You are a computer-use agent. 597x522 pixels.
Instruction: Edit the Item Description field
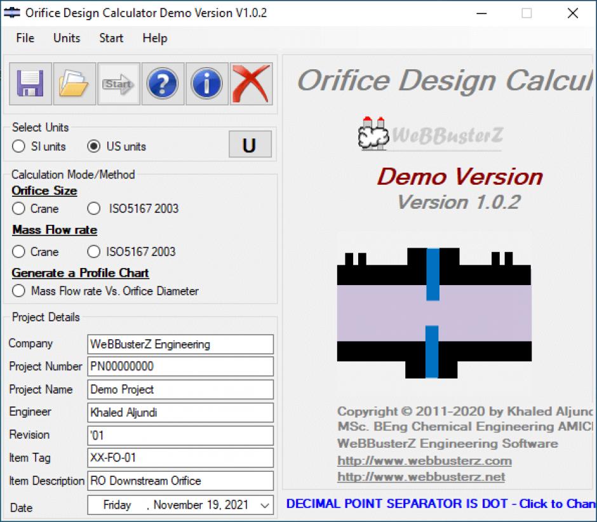tap(180, 481)
